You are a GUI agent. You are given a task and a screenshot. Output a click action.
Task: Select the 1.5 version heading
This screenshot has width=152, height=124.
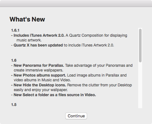tap(14, 105)
